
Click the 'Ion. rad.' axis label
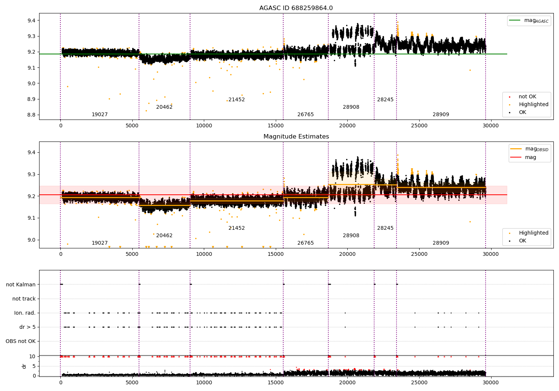(25, 313)
